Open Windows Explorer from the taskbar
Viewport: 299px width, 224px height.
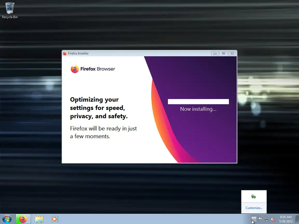point(39,219)
